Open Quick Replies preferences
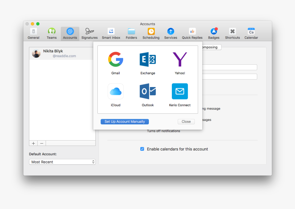The width and height of the screenshot is (295, 209). click(192, 33)
